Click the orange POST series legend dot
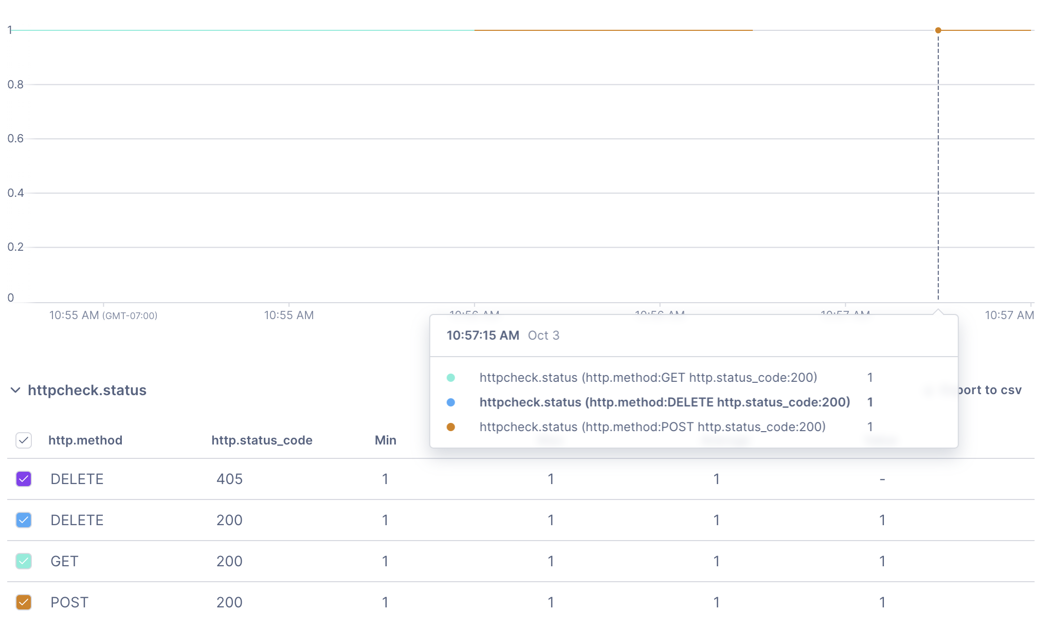Image resolution: width=1050 pixels, height=630 pixels. pyautogui.click(x=451, y=427)
